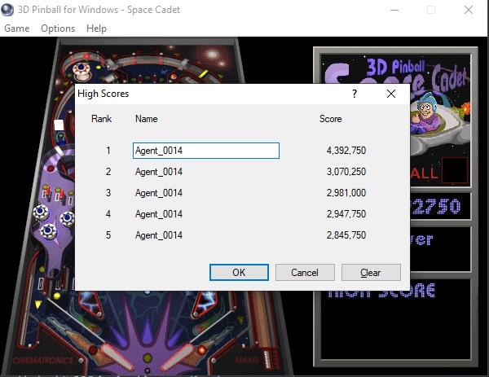Click the HIGH SCORE text in the info panel
The height and width of the screenshot is (377, 489).
[381, 292]
